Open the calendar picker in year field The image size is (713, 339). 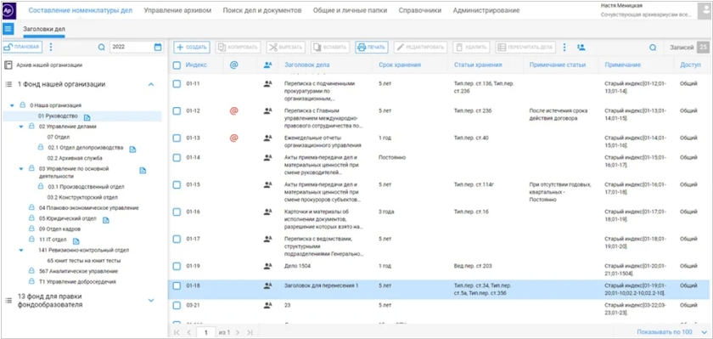click(158, 47)
